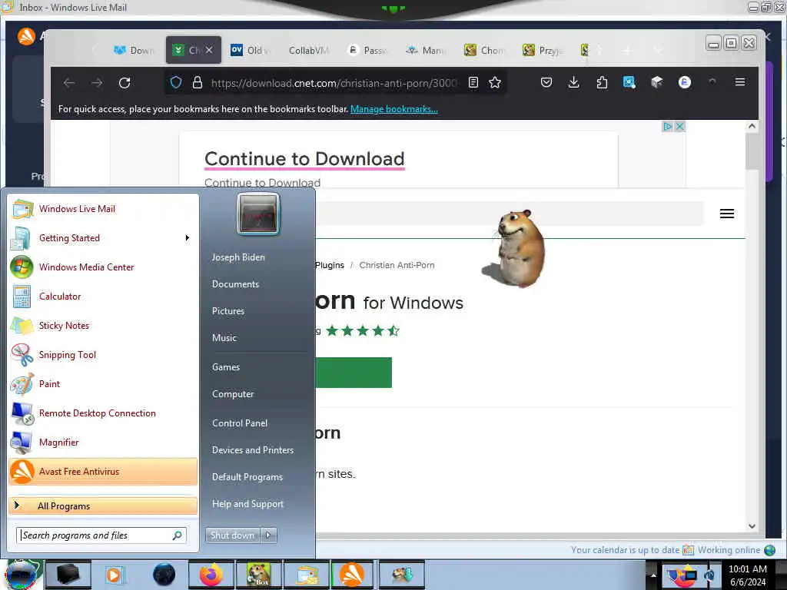Click the Search programs and files box
The height and width of the screenshot is (590, 787).
tap(101, 535)
